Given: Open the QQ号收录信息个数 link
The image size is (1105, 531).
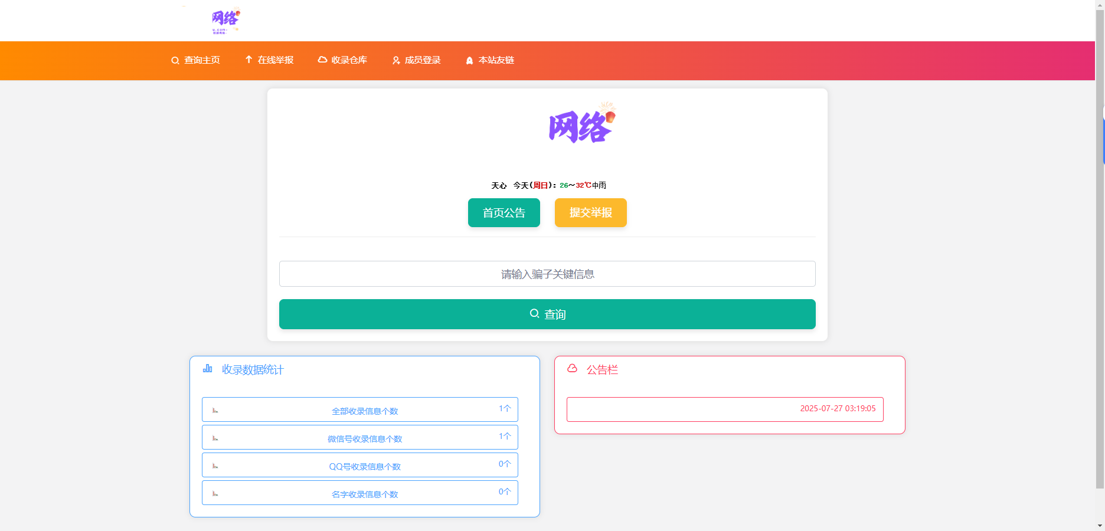Looking at the screenshot, I should tap(365, 466).
